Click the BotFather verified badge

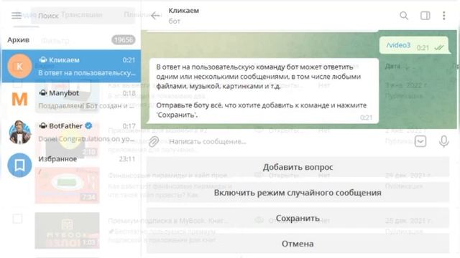coord(88,126)
